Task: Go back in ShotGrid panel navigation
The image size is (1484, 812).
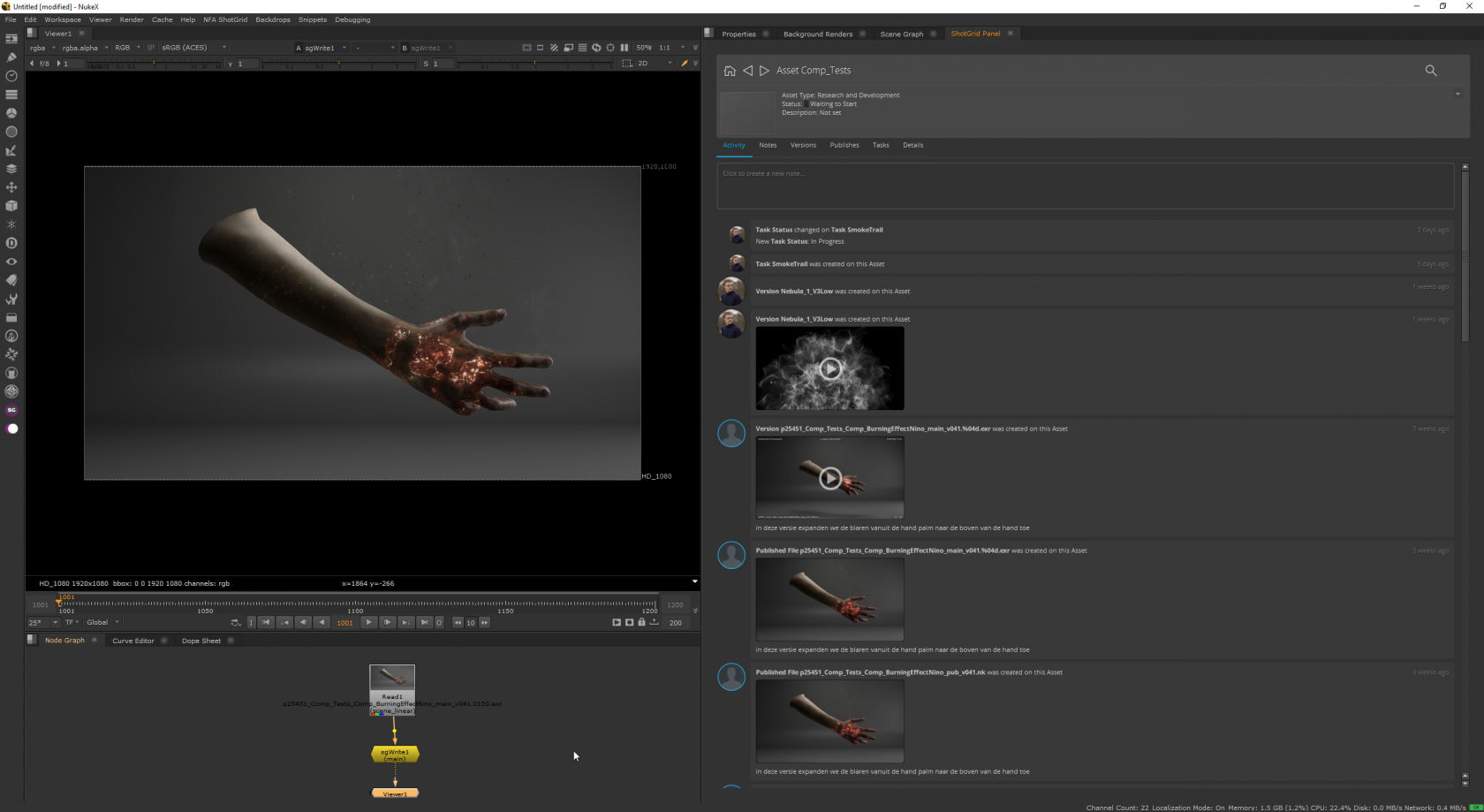Action: [748, 71]
